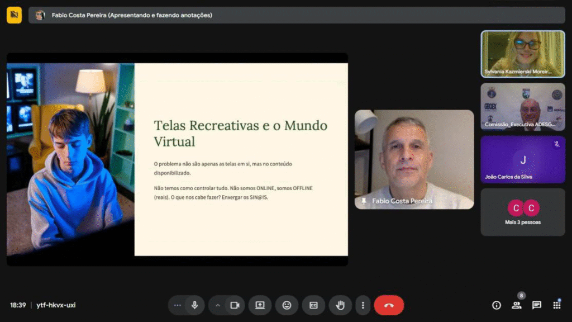Open the activities grid icon

pos(556,305)
